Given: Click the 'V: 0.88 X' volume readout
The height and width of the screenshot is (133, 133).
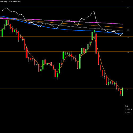Looking at the screenshot, I should point(128,109).
